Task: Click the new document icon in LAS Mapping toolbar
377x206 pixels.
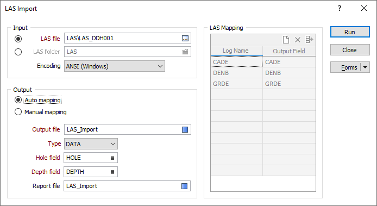Action: 286,40
